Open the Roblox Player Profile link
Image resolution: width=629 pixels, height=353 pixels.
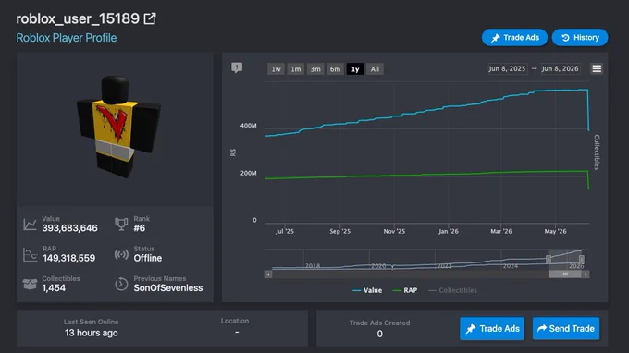pyautogui.click(x=67, y=38)
